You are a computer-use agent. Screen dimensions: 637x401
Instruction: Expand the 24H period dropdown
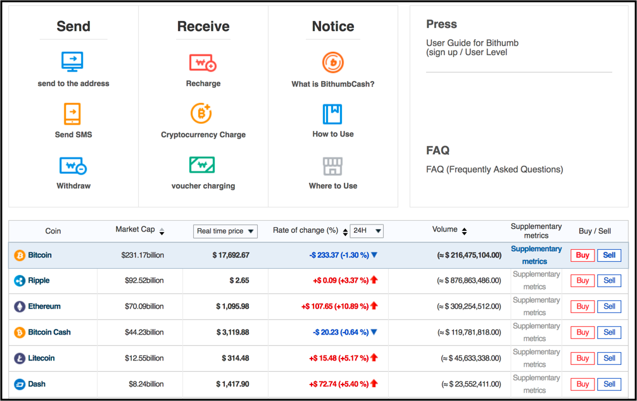point(367,231)
